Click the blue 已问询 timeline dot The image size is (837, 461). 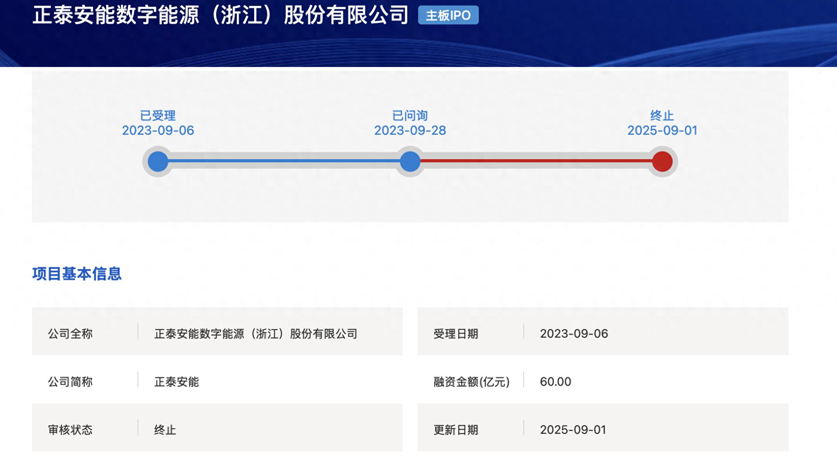click(410, 162)
